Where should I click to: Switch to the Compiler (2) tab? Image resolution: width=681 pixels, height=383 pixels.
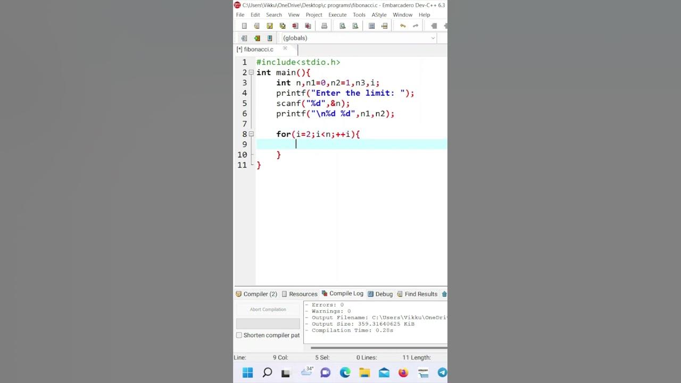click(256, 294)
